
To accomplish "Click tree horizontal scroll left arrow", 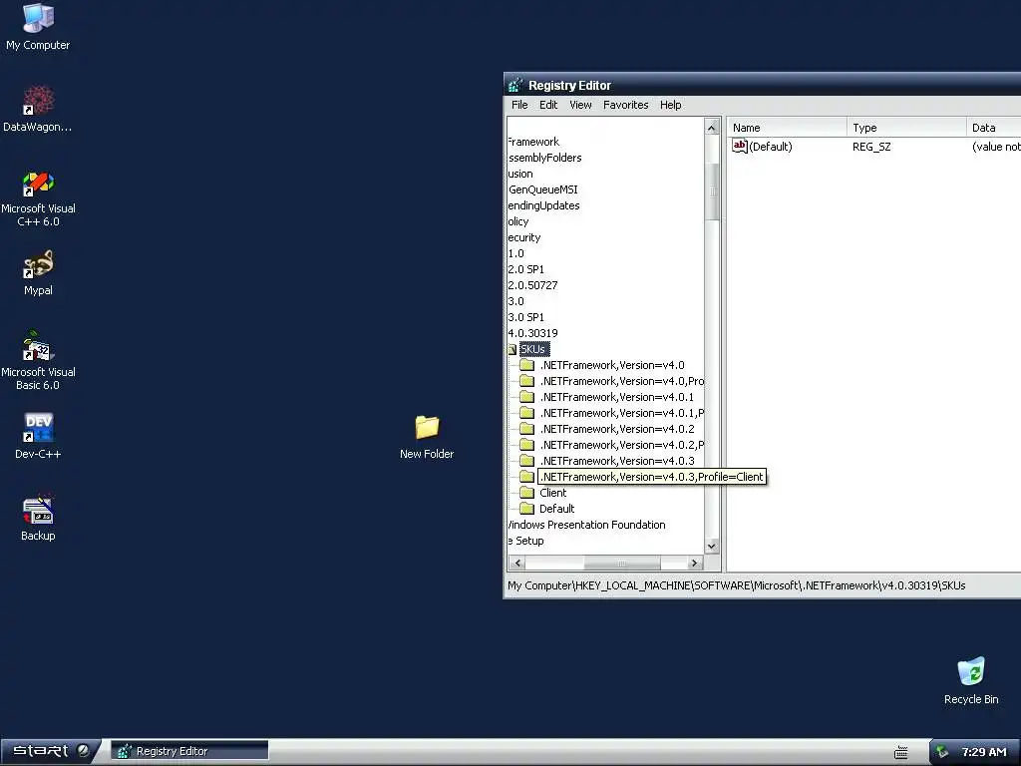I will tap(517, 563).
